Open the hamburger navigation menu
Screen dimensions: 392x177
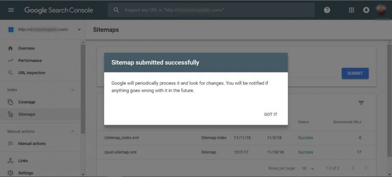[11, 10]
